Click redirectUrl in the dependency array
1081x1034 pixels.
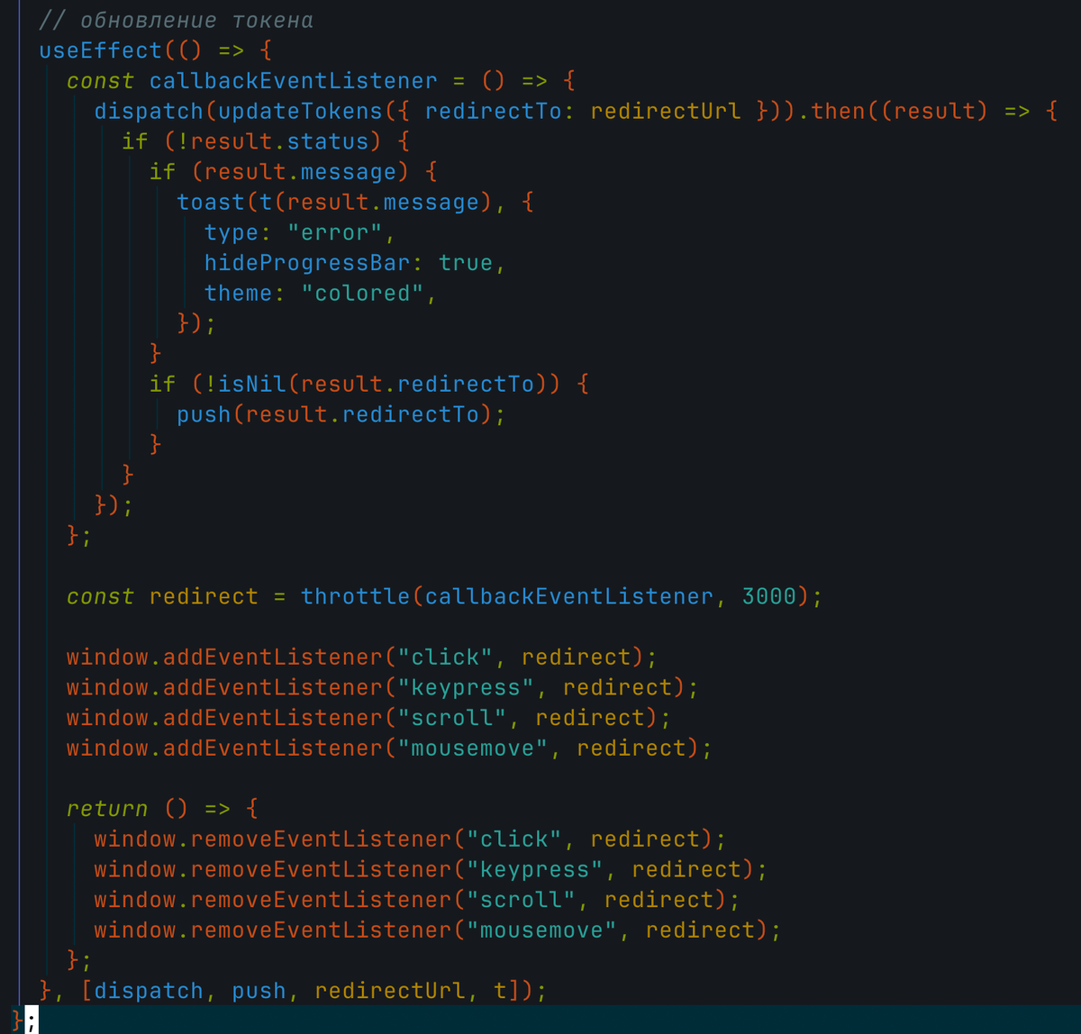coord(390,991)
